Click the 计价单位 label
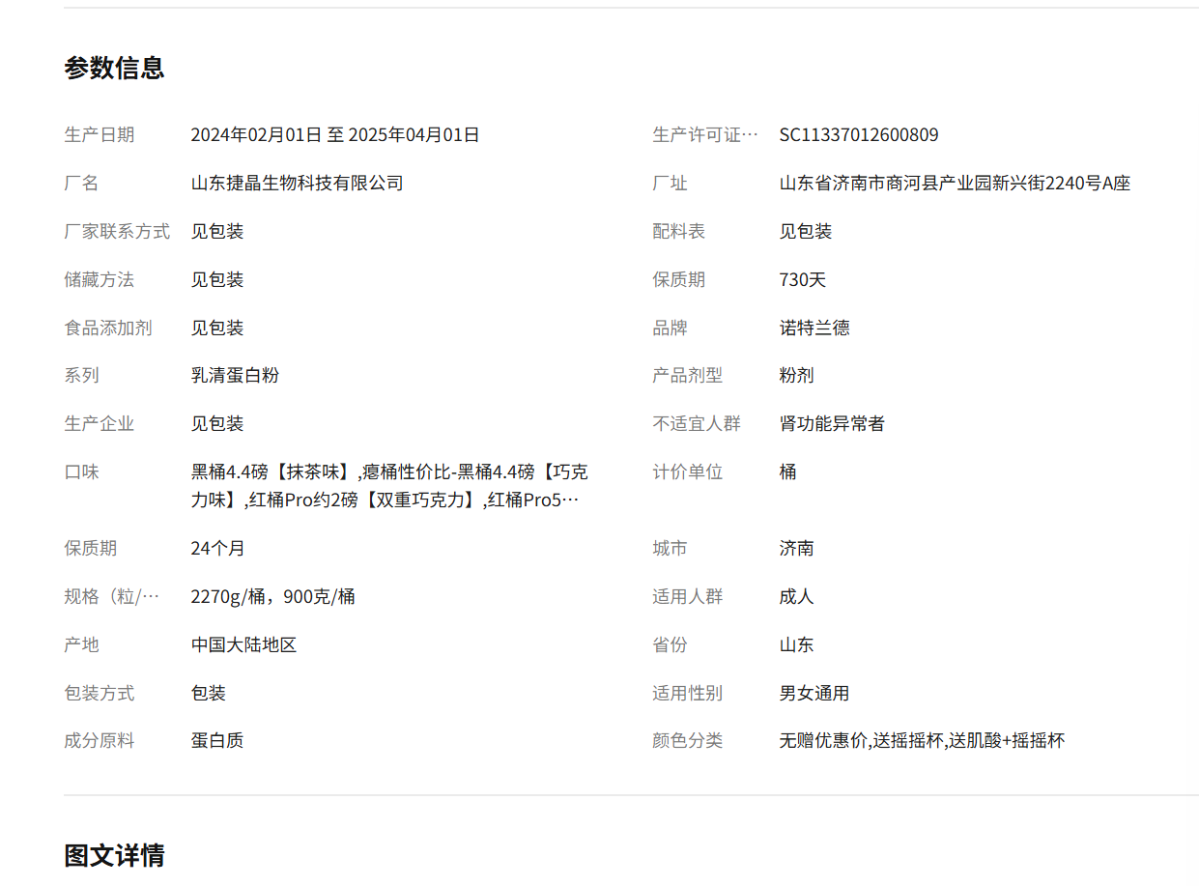 [688, 472]
